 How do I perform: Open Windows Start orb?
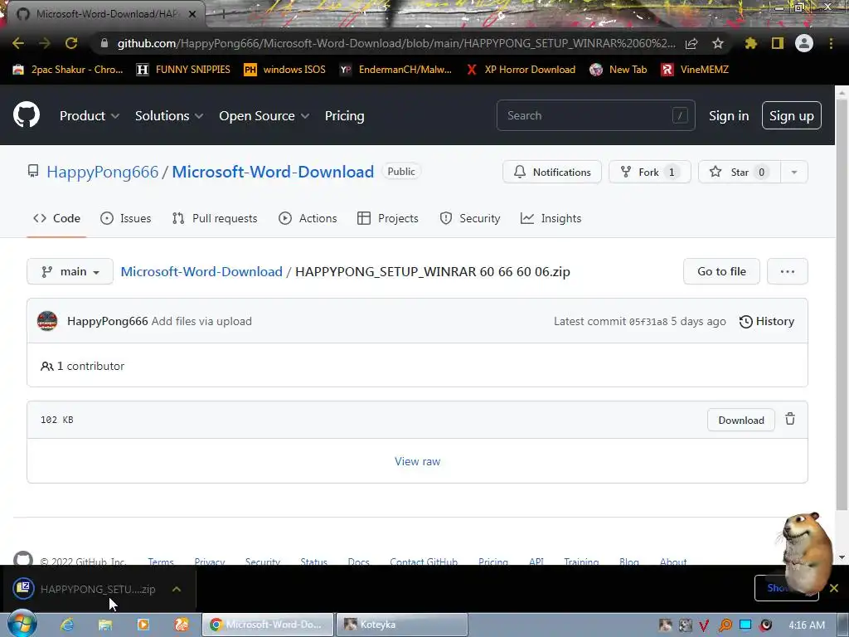pos(22,624)
